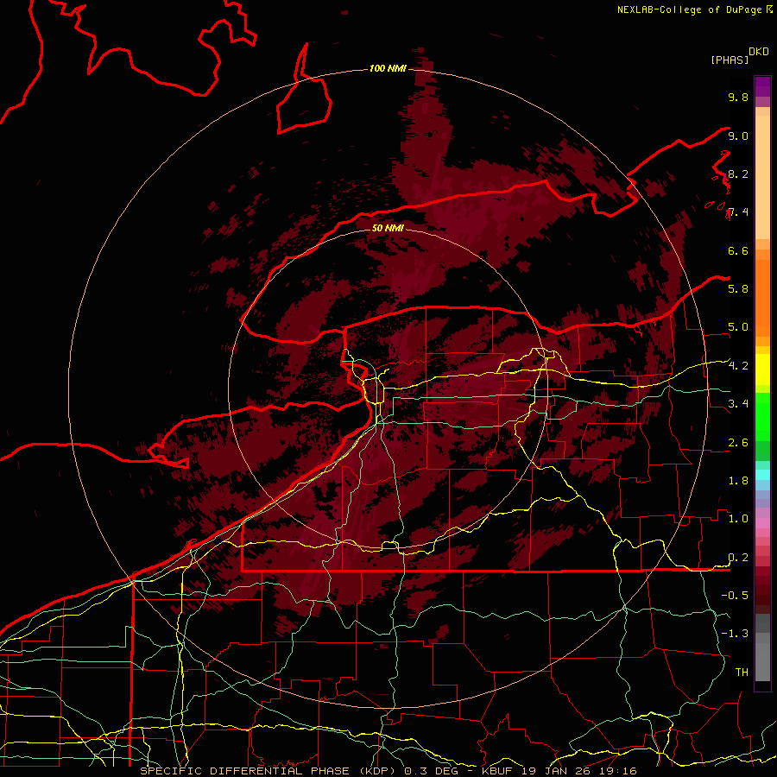Click the 9.8 scale value

tap(738, 97)
